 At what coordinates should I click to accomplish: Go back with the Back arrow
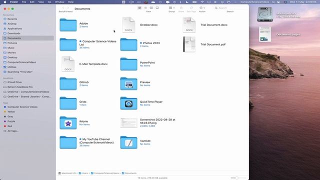(x=63, y=8)
